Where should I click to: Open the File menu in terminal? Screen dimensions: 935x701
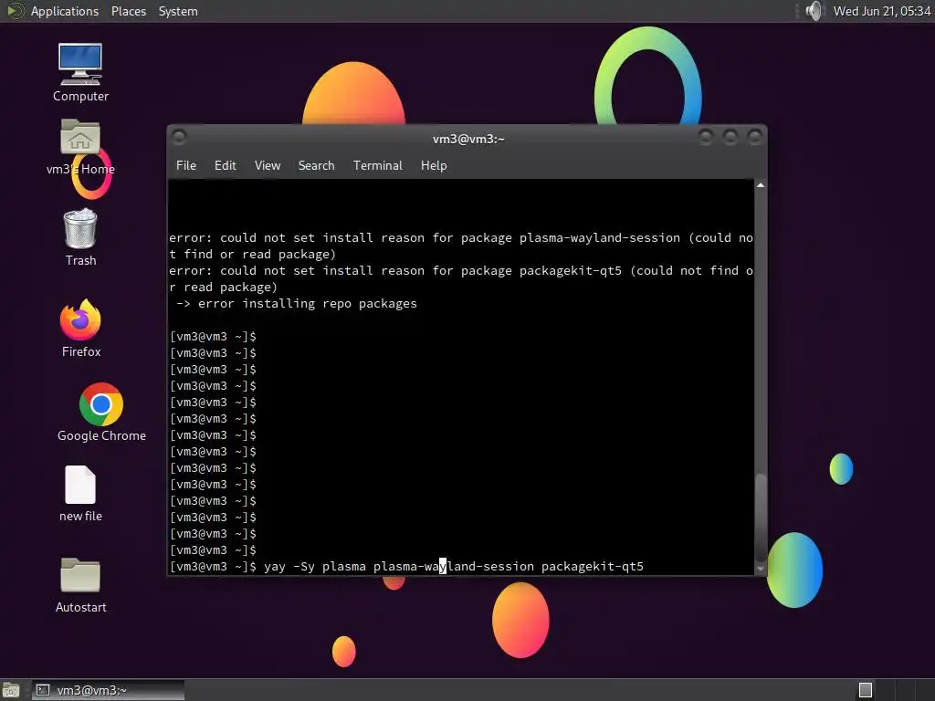186,166
